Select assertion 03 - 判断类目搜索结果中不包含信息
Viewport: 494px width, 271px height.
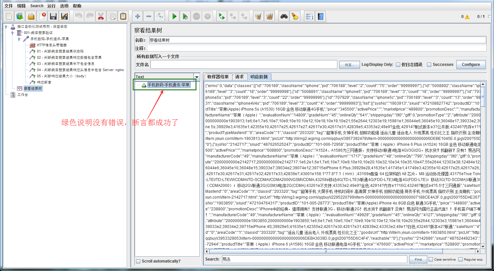65,64
